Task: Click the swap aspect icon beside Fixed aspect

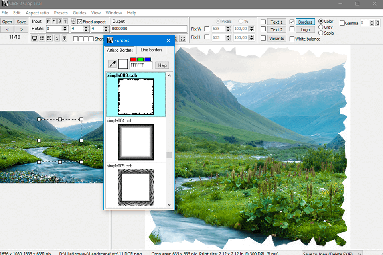Action: (x=73, y=22)
